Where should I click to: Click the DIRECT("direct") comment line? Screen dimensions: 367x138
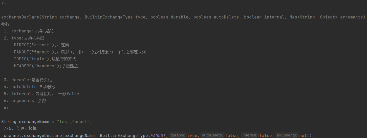(41, 45)
